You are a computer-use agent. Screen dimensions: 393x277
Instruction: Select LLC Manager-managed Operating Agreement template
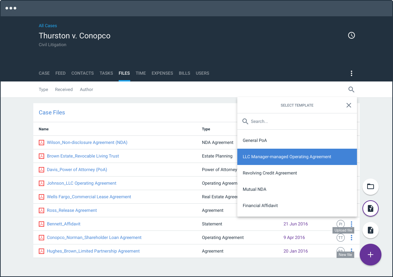pyautogui.click(x=297, y=156)
